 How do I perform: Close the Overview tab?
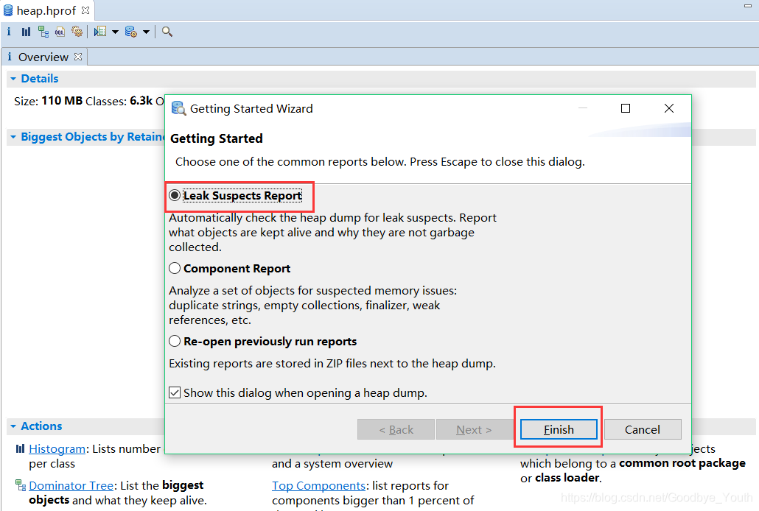[x=78, y=57]
